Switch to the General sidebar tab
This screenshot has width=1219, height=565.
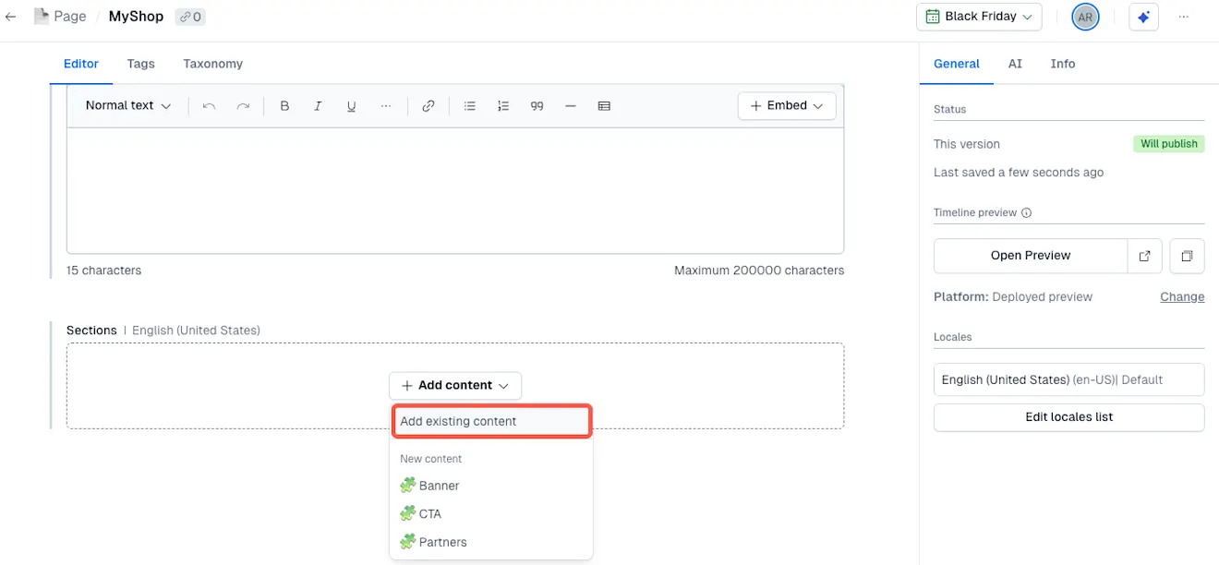957,64
